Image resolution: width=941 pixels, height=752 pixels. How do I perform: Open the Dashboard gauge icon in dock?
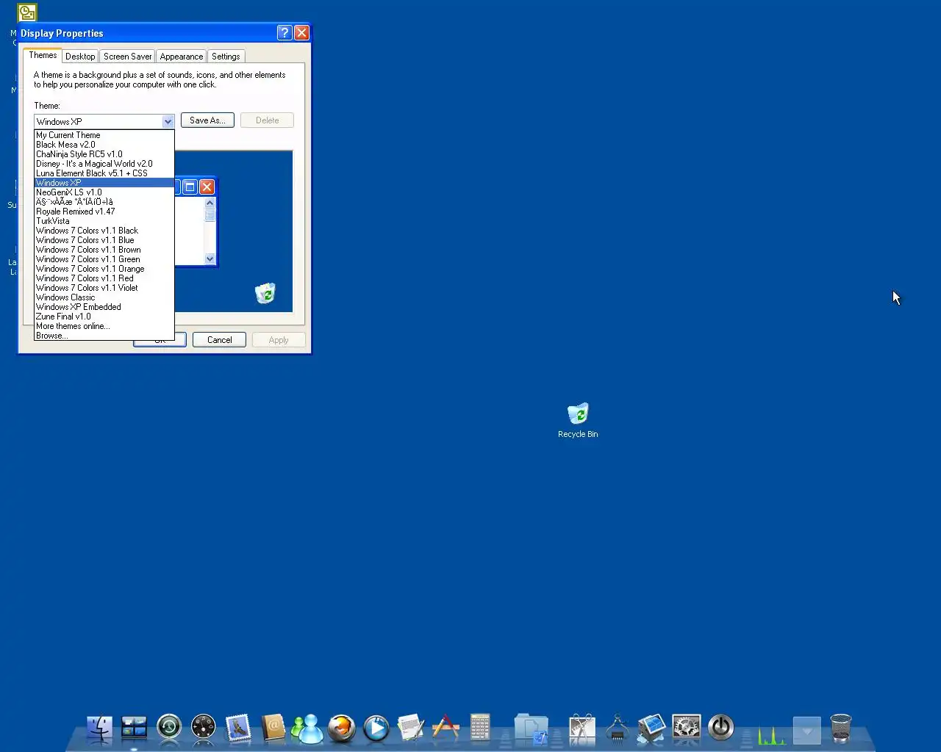pyautogui.click(x=204, y=728)
